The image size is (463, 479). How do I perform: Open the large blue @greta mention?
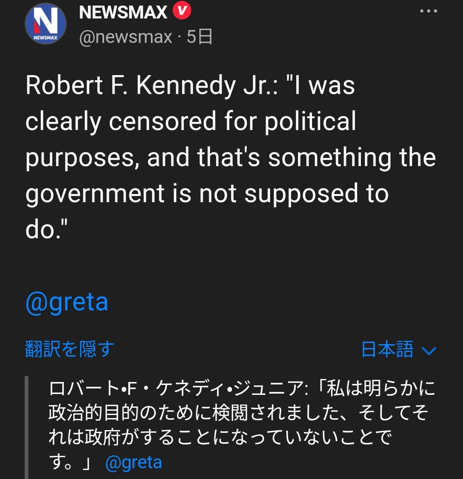click(67, 302)
